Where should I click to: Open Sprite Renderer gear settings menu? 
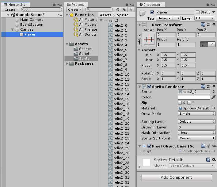point(214,86)
